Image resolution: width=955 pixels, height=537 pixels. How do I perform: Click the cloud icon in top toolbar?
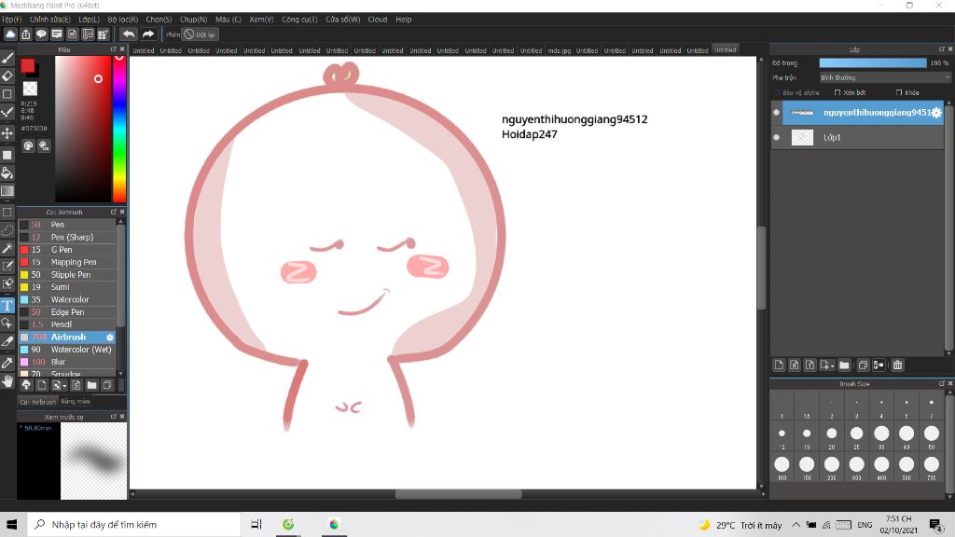pyautogui.click(x=10, y=34)
